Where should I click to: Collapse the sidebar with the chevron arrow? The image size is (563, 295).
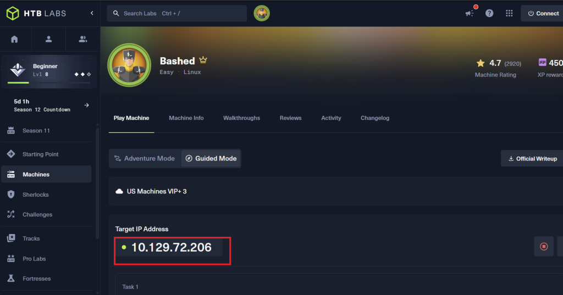pos(92,13)
